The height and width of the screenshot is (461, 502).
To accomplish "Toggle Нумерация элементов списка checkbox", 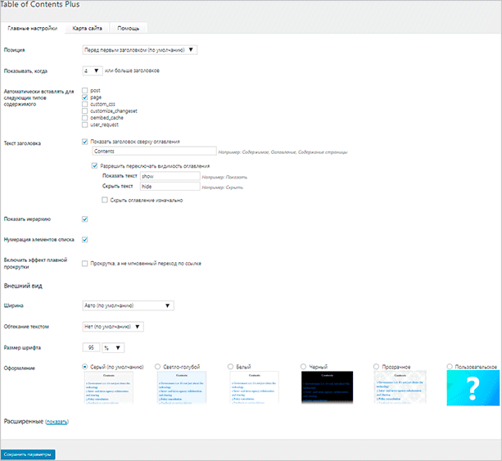I will [85, 239].
